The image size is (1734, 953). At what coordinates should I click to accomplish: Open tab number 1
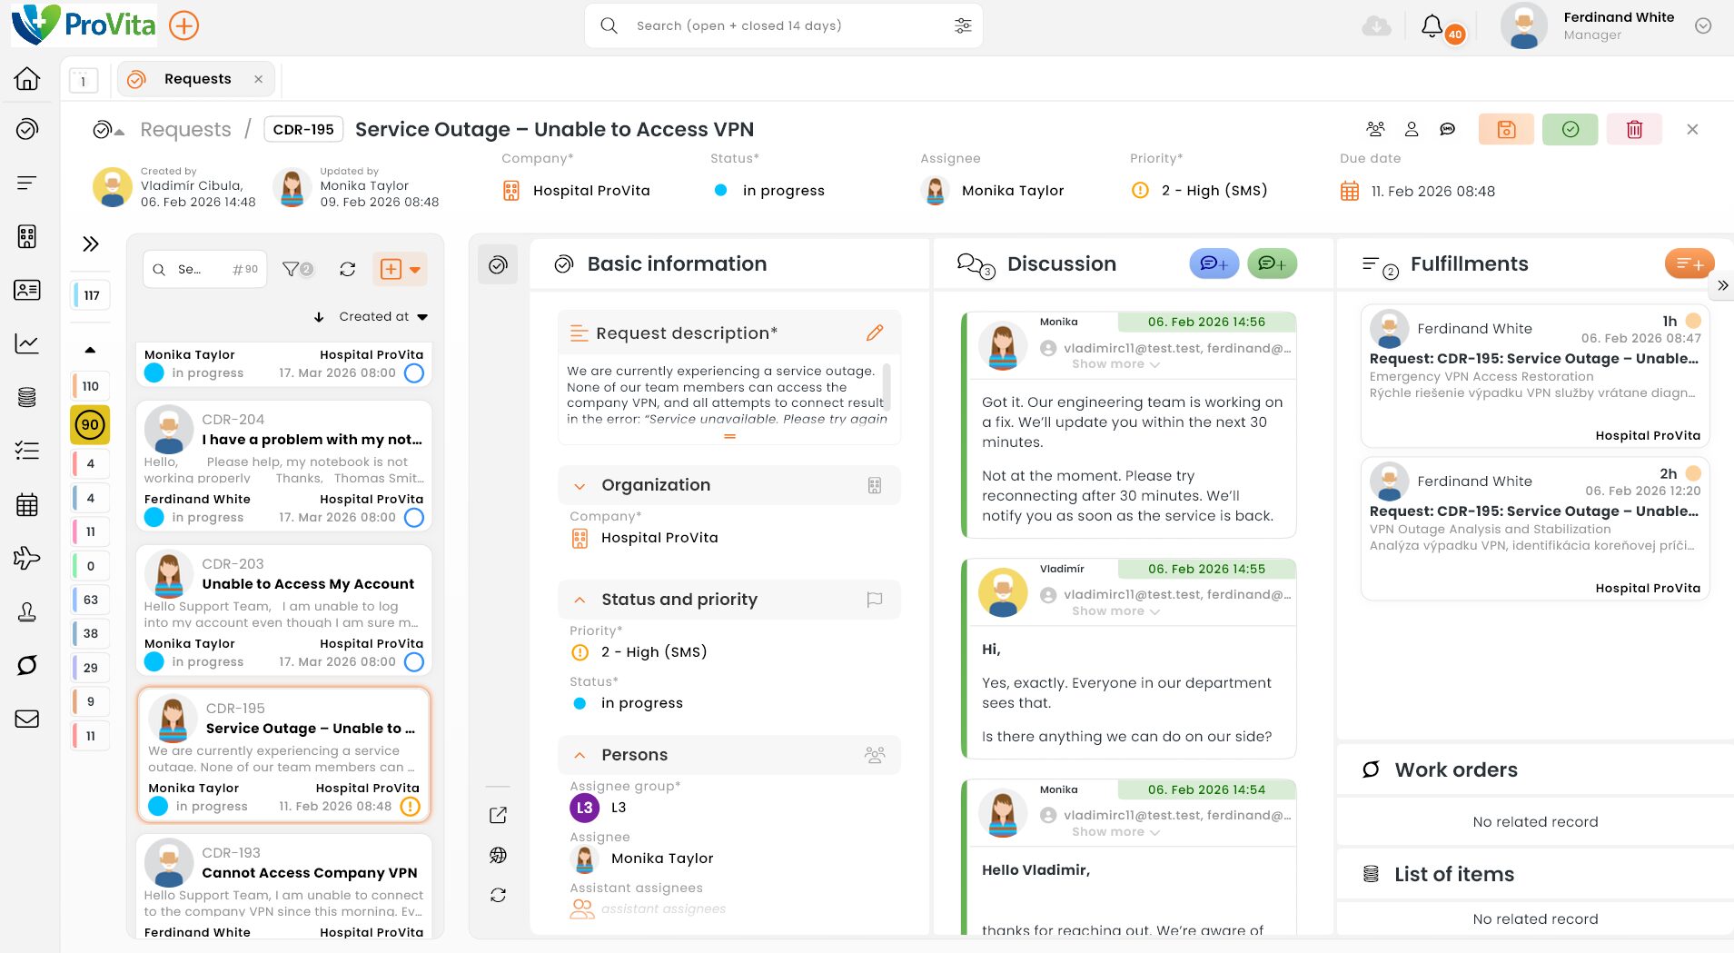click(x=84, y=81)
